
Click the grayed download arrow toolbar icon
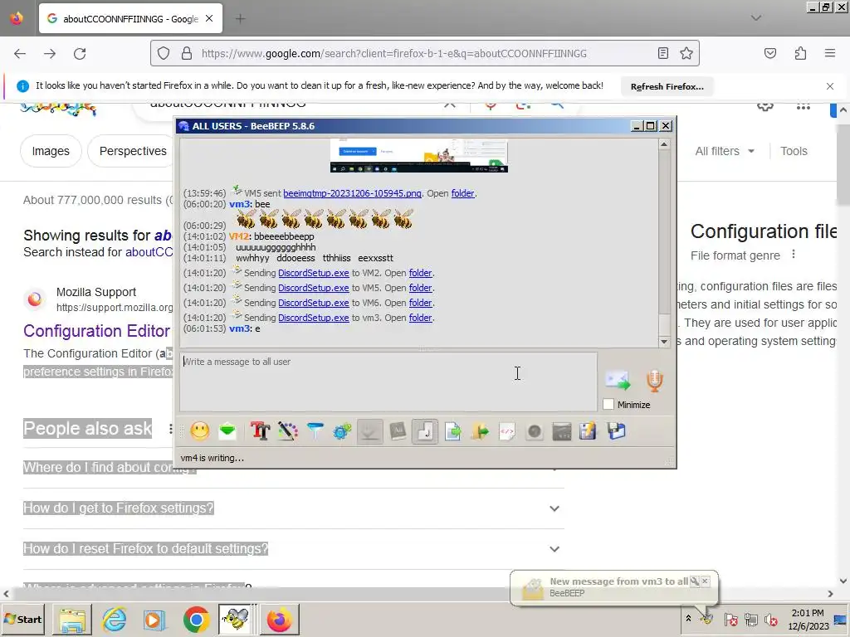point(369,431)
